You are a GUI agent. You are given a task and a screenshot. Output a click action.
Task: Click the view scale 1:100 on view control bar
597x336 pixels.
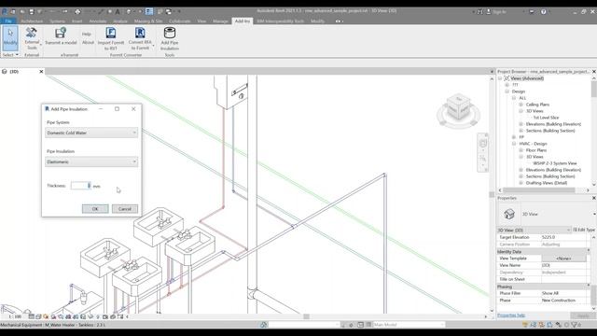point(15,316)
